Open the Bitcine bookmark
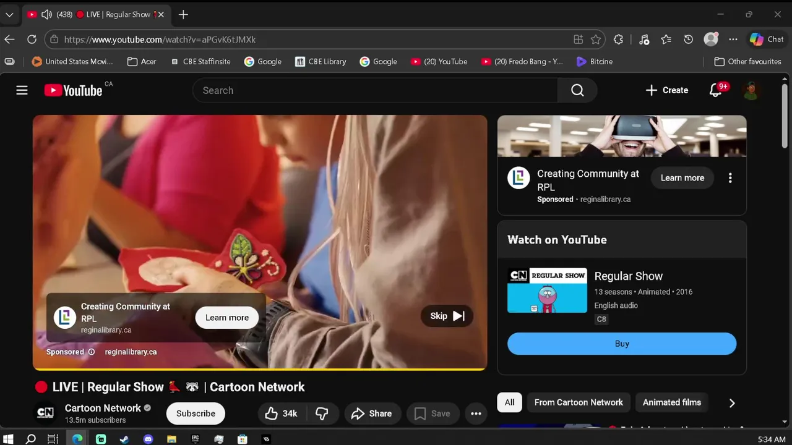 pyautogui.click(x=594, y=61)
